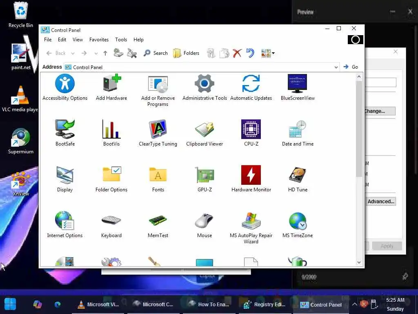Select the VLC media player desktop shortcut
Image resolution: width=418 pixels, height=314 pixels.
[20, 99]
